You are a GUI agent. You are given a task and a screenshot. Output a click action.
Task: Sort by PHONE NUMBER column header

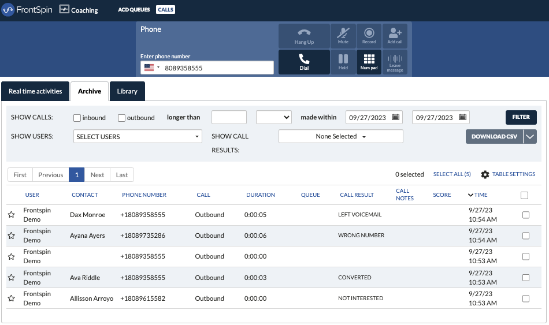pos(144,195)
